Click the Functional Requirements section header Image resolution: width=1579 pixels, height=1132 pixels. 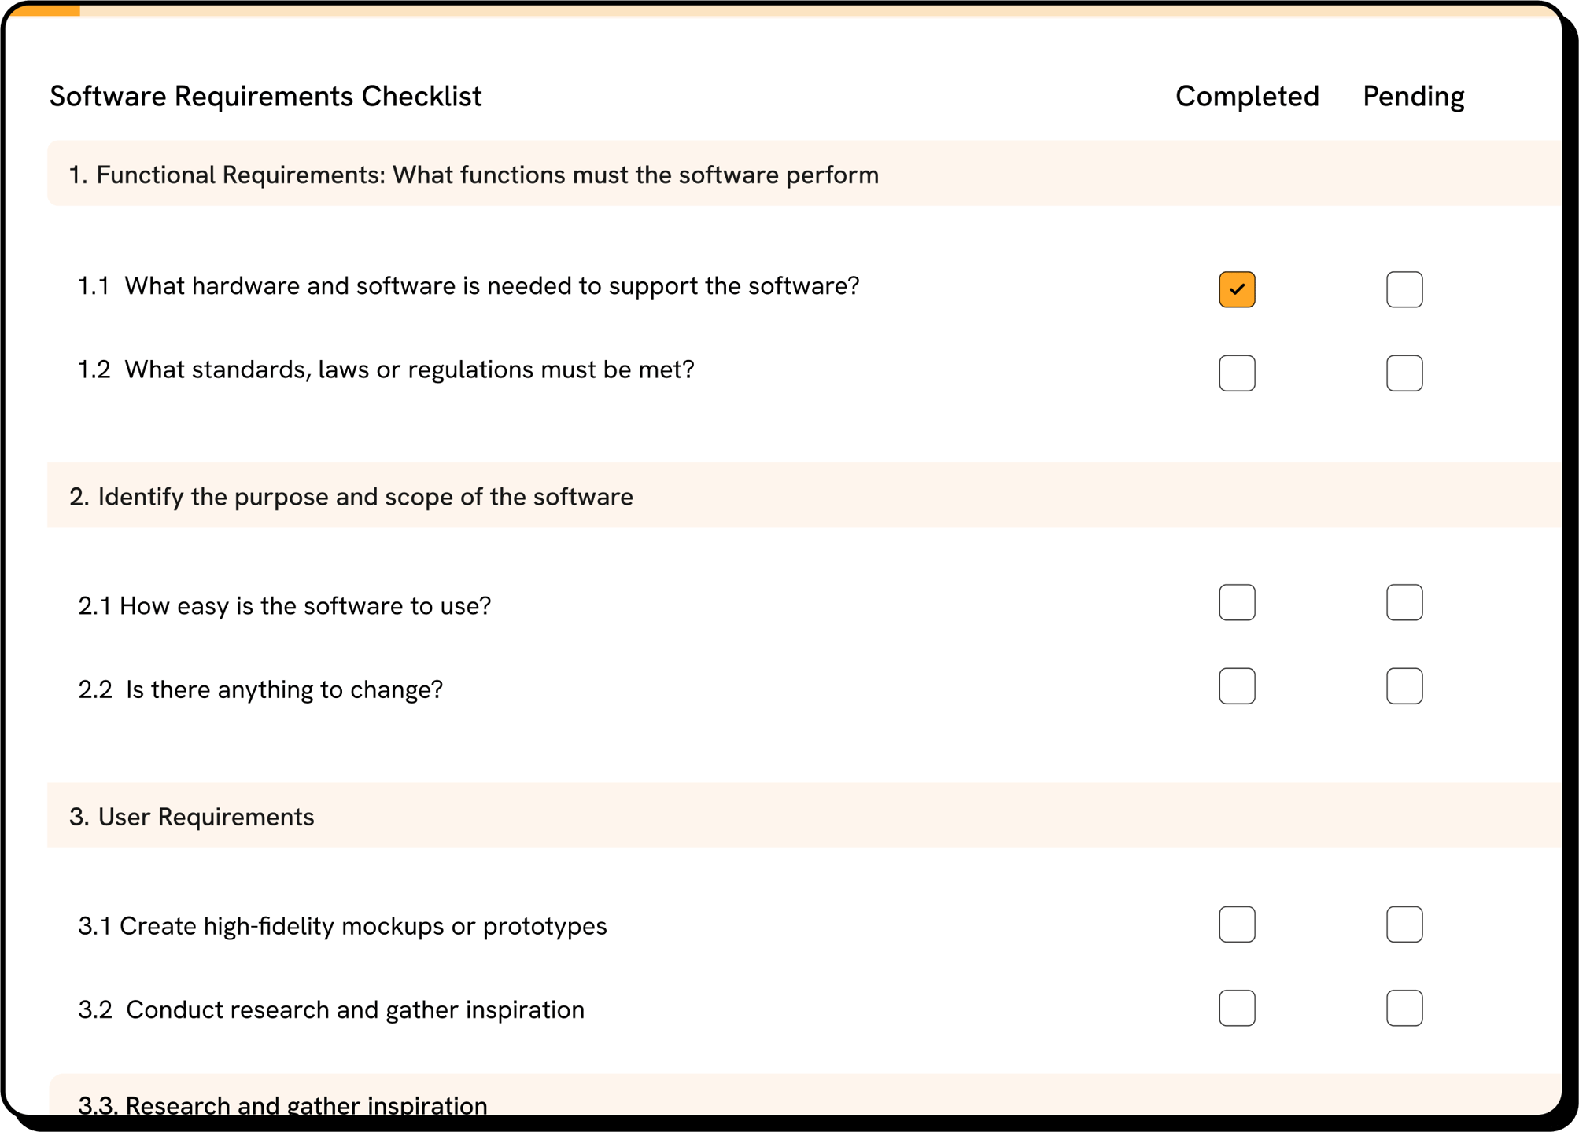pos(474,175)
